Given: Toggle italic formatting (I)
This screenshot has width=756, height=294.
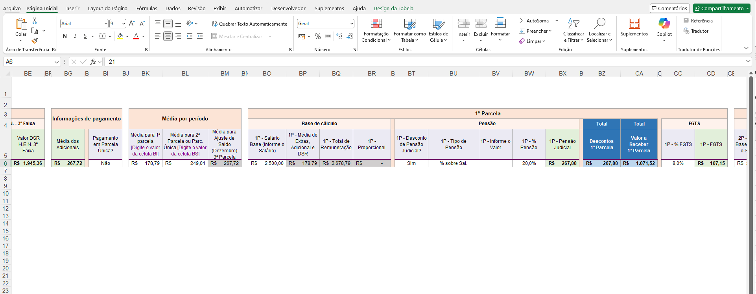Looking at the screenshot, I should [75, 36].
